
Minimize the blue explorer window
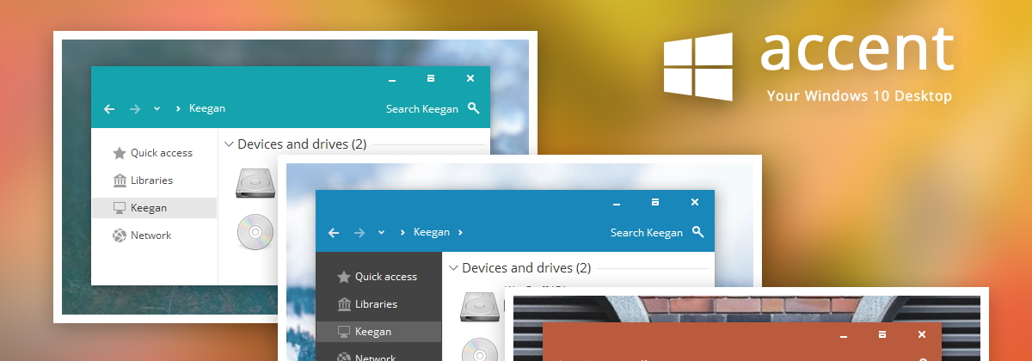coord(617,203)
